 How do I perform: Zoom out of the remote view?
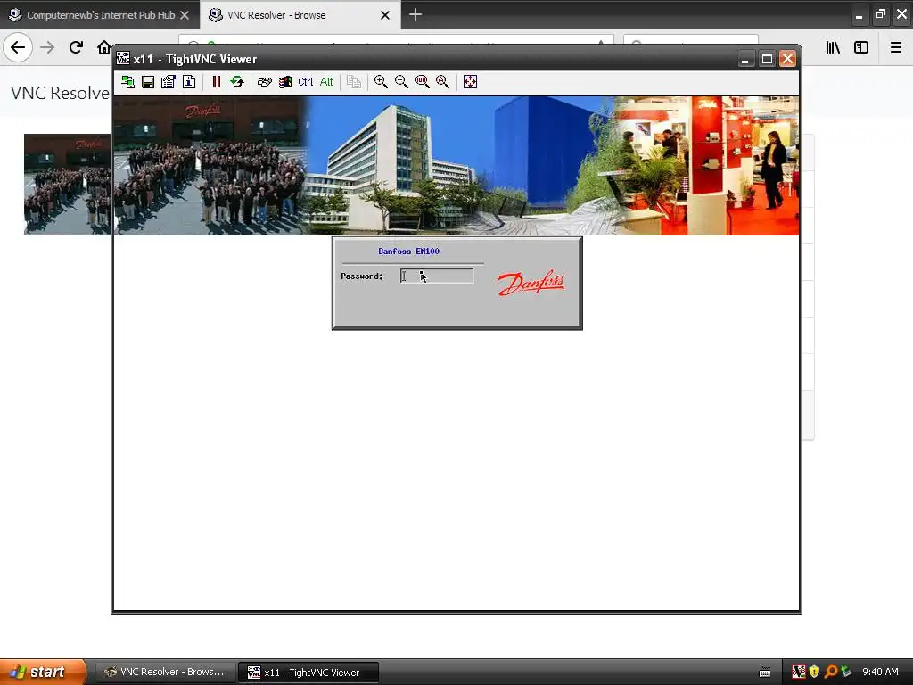[x=402, y=82]
